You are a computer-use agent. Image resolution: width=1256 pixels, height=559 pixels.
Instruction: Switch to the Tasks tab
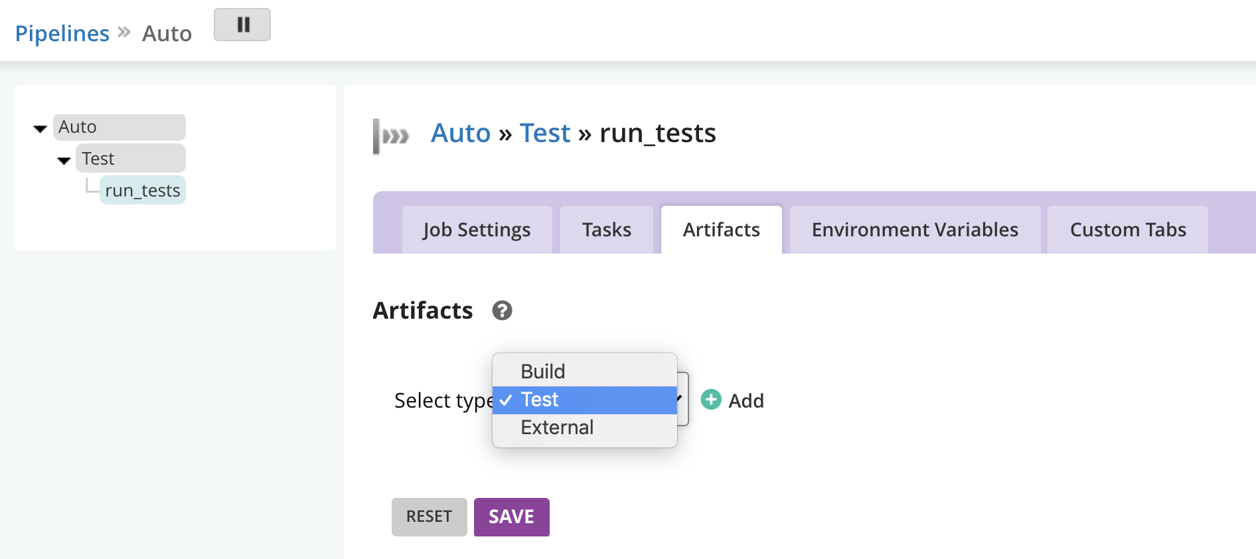tap(606, 230)
